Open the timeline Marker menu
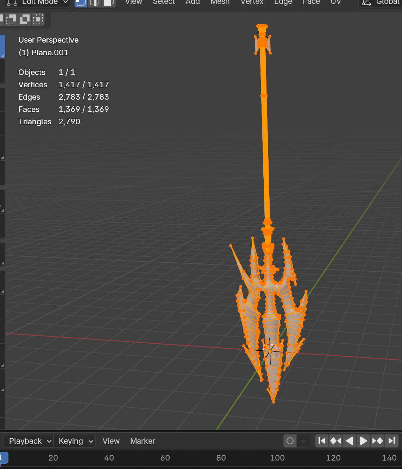The image size is (402, 469). coord(143,441)
